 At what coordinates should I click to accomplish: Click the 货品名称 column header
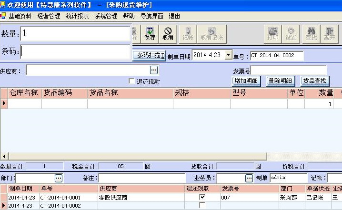tap(130, 93)
